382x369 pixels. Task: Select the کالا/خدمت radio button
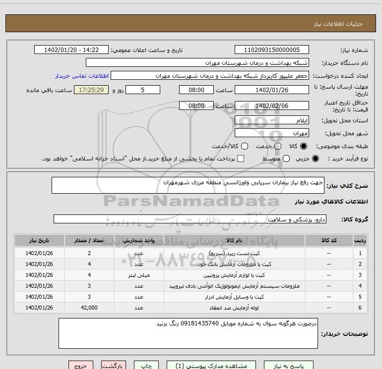[245, 146]
